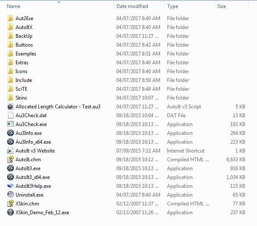Select the Aut2Exe folder name

pyautogui.click(x=24, y=18)
